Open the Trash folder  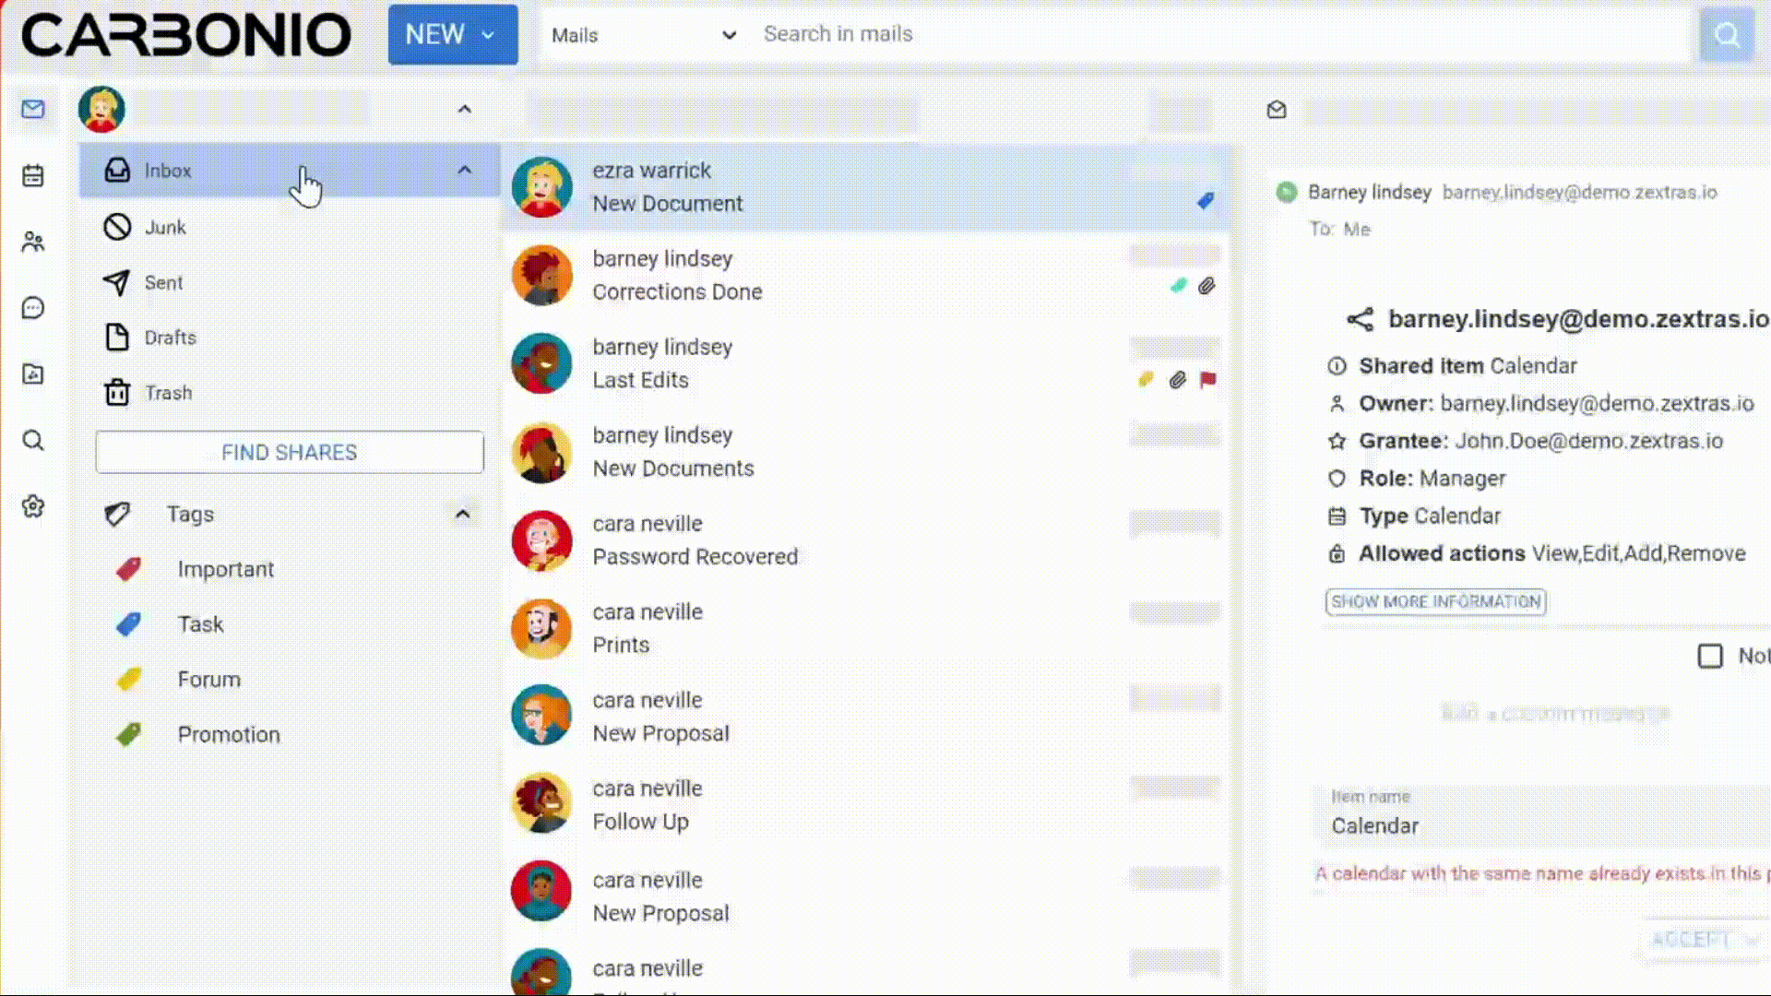click(168, 393)
